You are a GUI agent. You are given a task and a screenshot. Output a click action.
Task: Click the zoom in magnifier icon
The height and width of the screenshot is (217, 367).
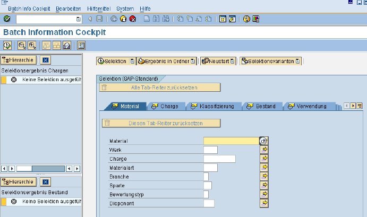click(32, 46)
